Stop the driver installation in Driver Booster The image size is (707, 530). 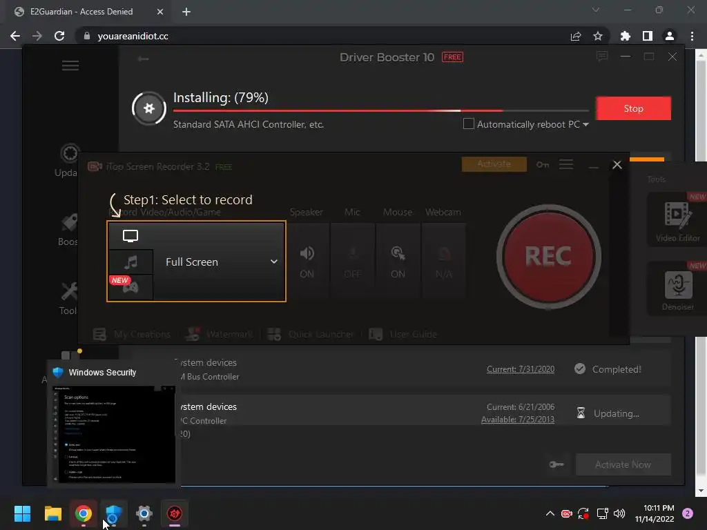click(634, 108)
